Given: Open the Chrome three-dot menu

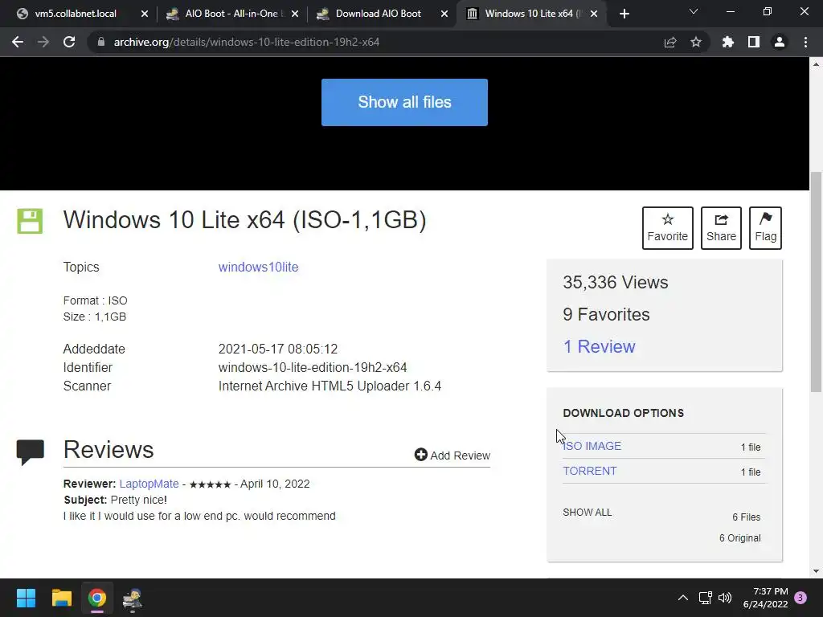Looking at the screenshot, I should pos(805,42).
